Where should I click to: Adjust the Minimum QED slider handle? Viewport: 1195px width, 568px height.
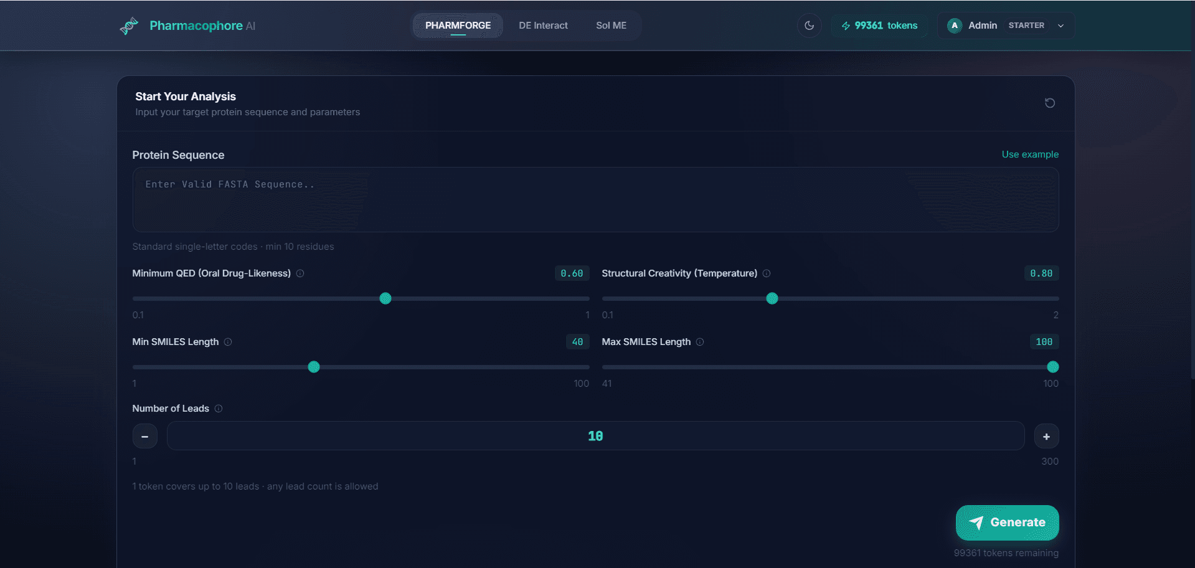pyautogui.click(x=385, y=299)
